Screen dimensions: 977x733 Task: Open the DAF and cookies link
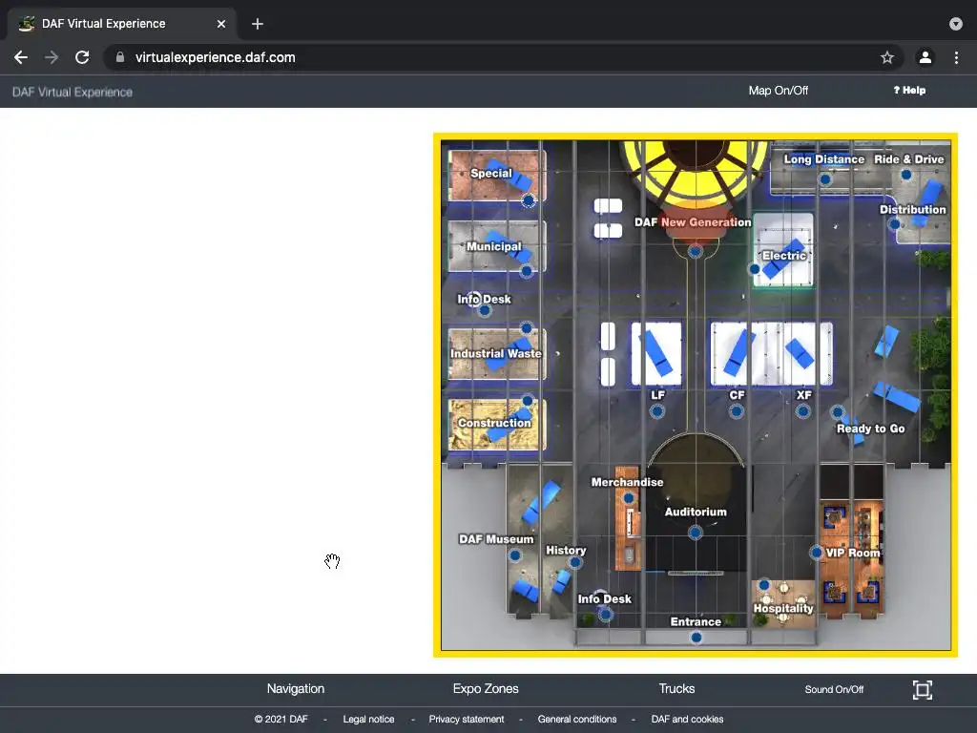[x=687, y=720]
